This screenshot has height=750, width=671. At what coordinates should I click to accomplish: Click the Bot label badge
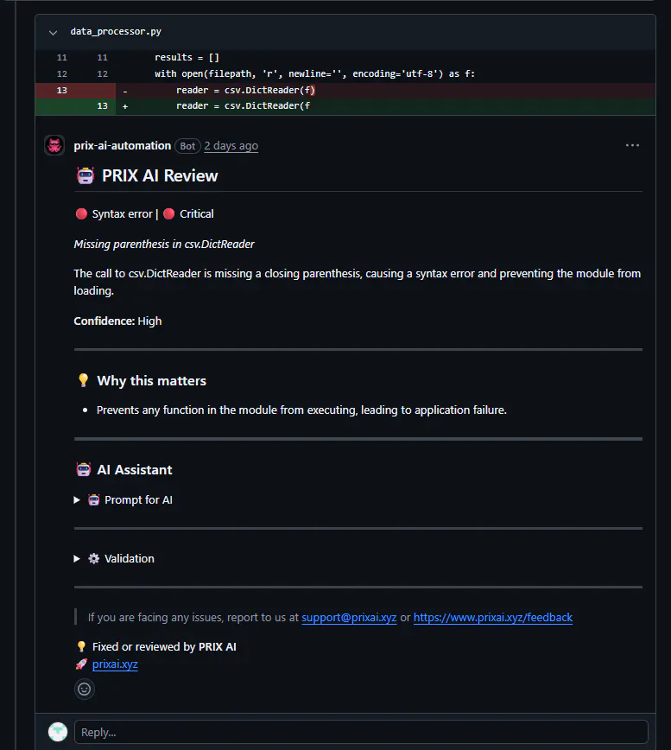tap(187, 146)
